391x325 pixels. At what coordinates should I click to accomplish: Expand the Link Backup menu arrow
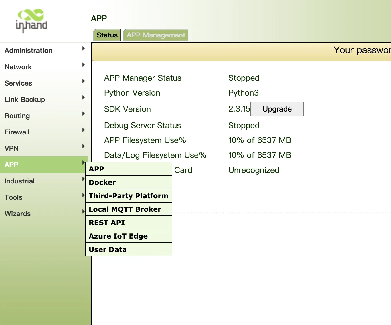[x=83, y=97]
